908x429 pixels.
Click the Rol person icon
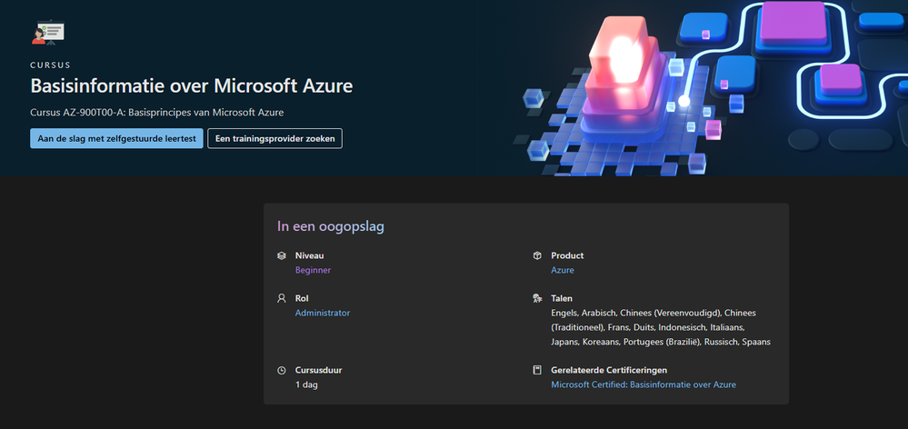pos(282,299)
